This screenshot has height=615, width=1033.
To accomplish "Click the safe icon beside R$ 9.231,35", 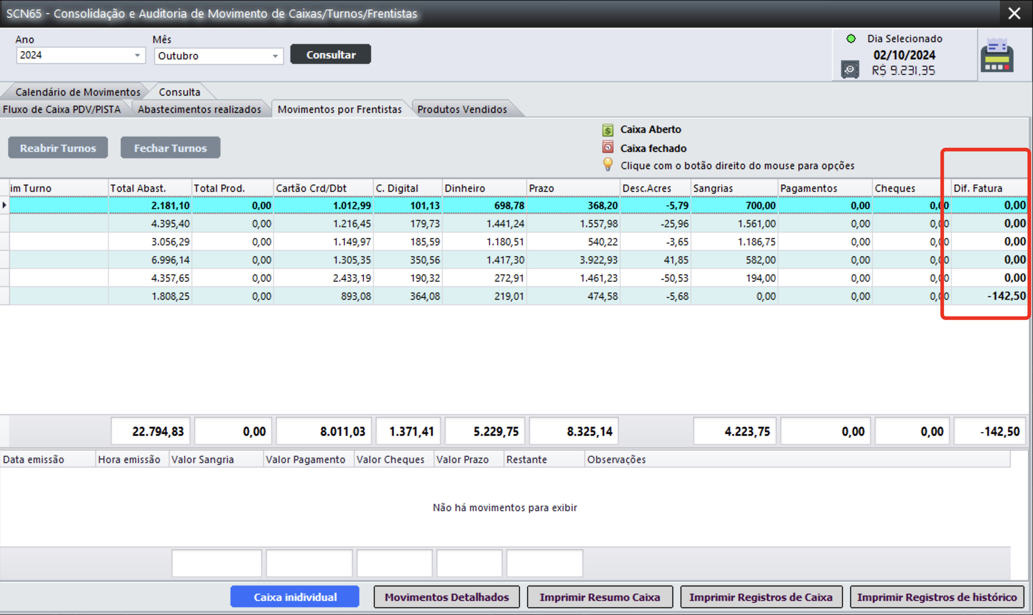I will point(850,70).
